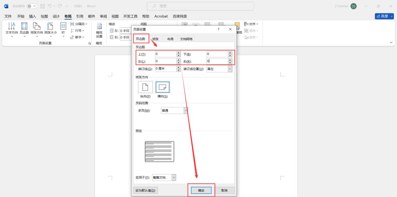The height and width of the screenshot is (197, 397).
Task: Switch to the 开始 ribbon tab
Action: [x=21, y=16]
